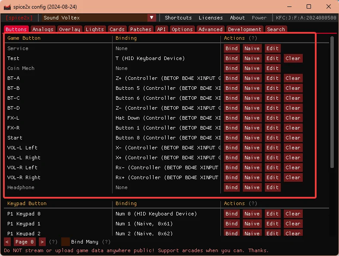
Task: Switch to the Analogs tab
Action: [x=43, y=29]
